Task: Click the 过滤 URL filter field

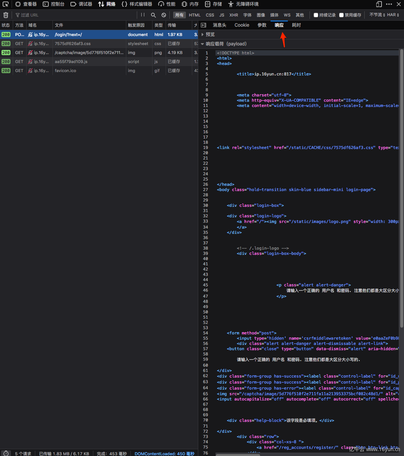Action: [x=75, y=15]
